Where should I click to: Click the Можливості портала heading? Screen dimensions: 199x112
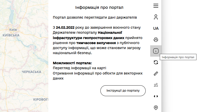pyautogui.click(x=72, y=63)
